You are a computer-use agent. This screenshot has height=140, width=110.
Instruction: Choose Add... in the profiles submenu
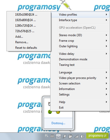pos(29,37)
